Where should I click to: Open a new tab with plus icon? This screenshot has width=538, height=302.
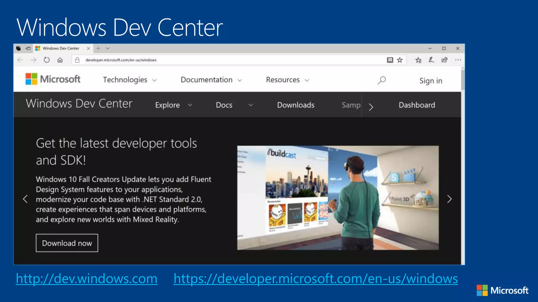[98, 48]
